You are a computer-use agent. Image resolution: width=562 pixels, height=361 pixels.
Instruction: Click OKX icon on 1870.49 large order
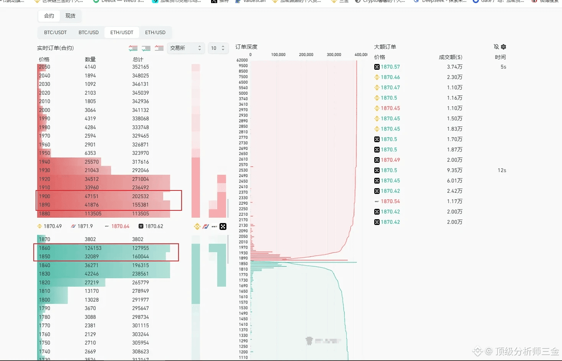[x=377, y=160]
